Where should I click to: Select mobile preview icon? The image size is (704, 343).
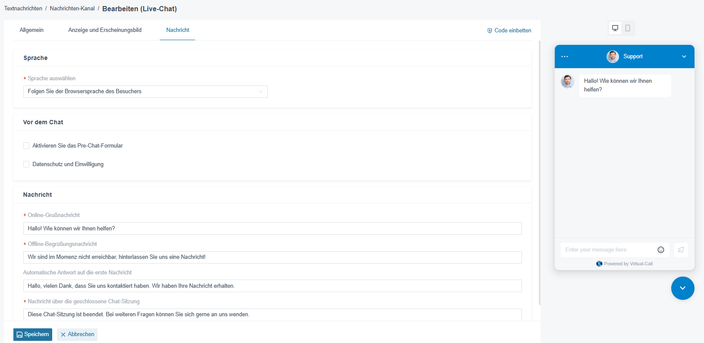coord(628,28)
